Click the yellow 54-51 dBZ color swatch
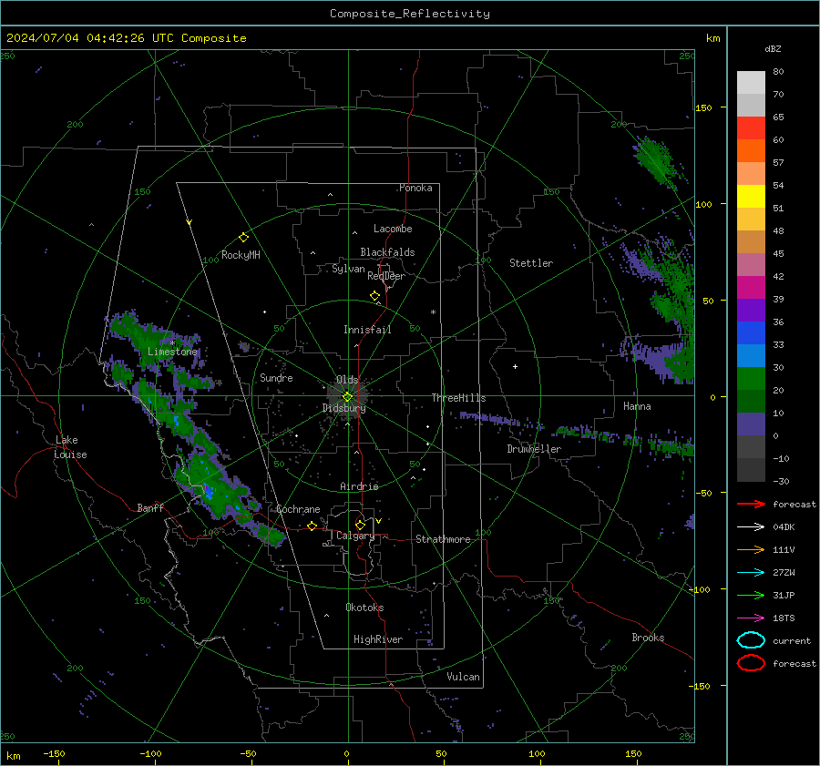The height and width of the screenshot is (766, 820). 751,196
